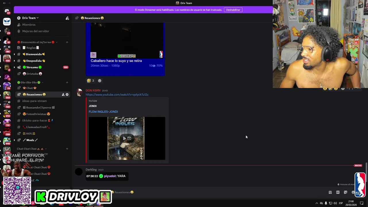
Task: Open the Bienvenido channel
Action: [x=43, y=54]
